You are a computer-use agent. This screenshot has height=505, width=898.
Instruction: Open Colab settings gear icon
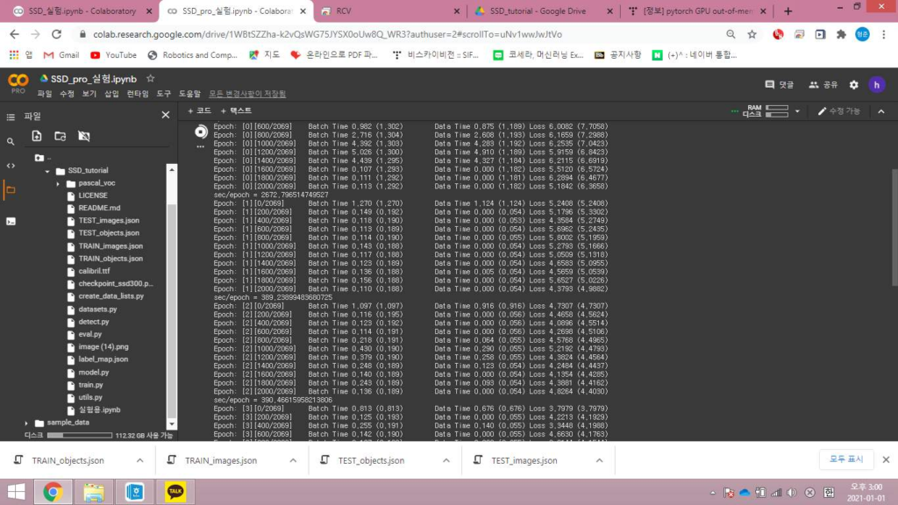tap(853, 85)
